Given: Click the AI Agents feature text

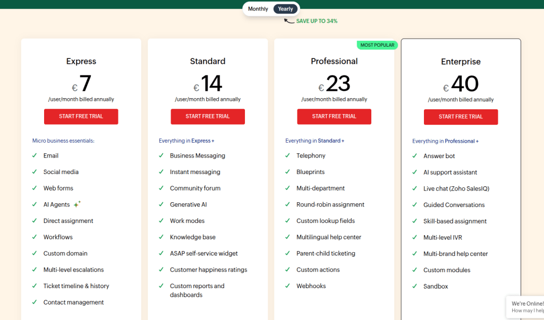Looking at the screenshot, I should coord(56,204).
